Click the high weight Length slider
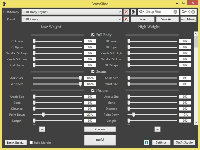Viewport: 200px width, 150px height. click(x=152, y=121)
